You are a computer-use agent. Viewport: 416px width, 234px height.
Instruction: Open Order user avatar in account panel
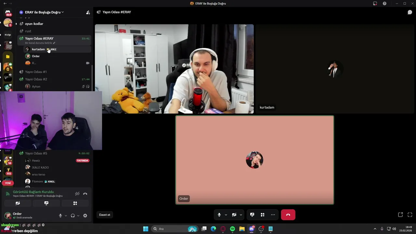(7, 215)
